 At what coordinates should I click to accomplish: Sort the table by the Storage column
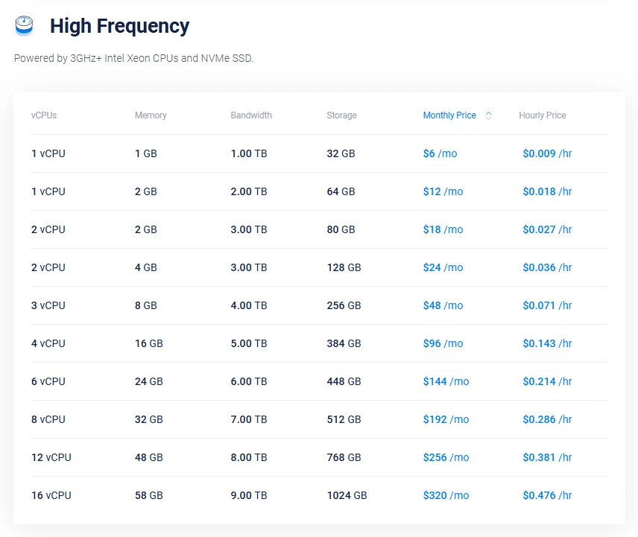(341, 115)
